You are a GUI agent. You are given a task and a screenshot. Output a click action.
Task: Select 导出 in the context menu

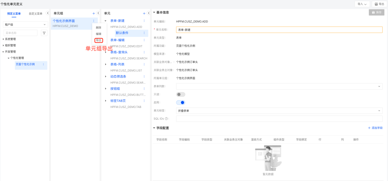pyautogui.click(x=98, y=40)
